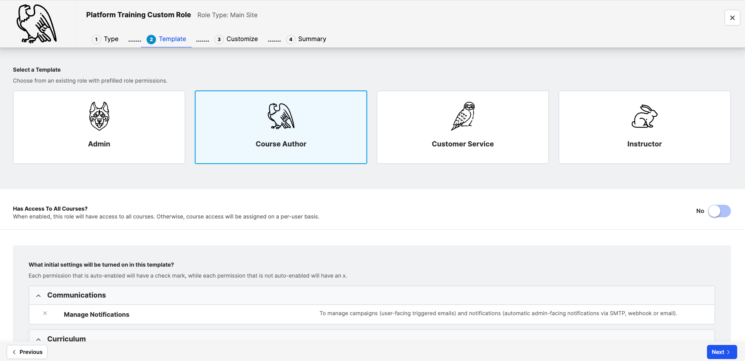Select the Admin husky icon
Viewport: 745px width, 361px height.
click(99, 116)
